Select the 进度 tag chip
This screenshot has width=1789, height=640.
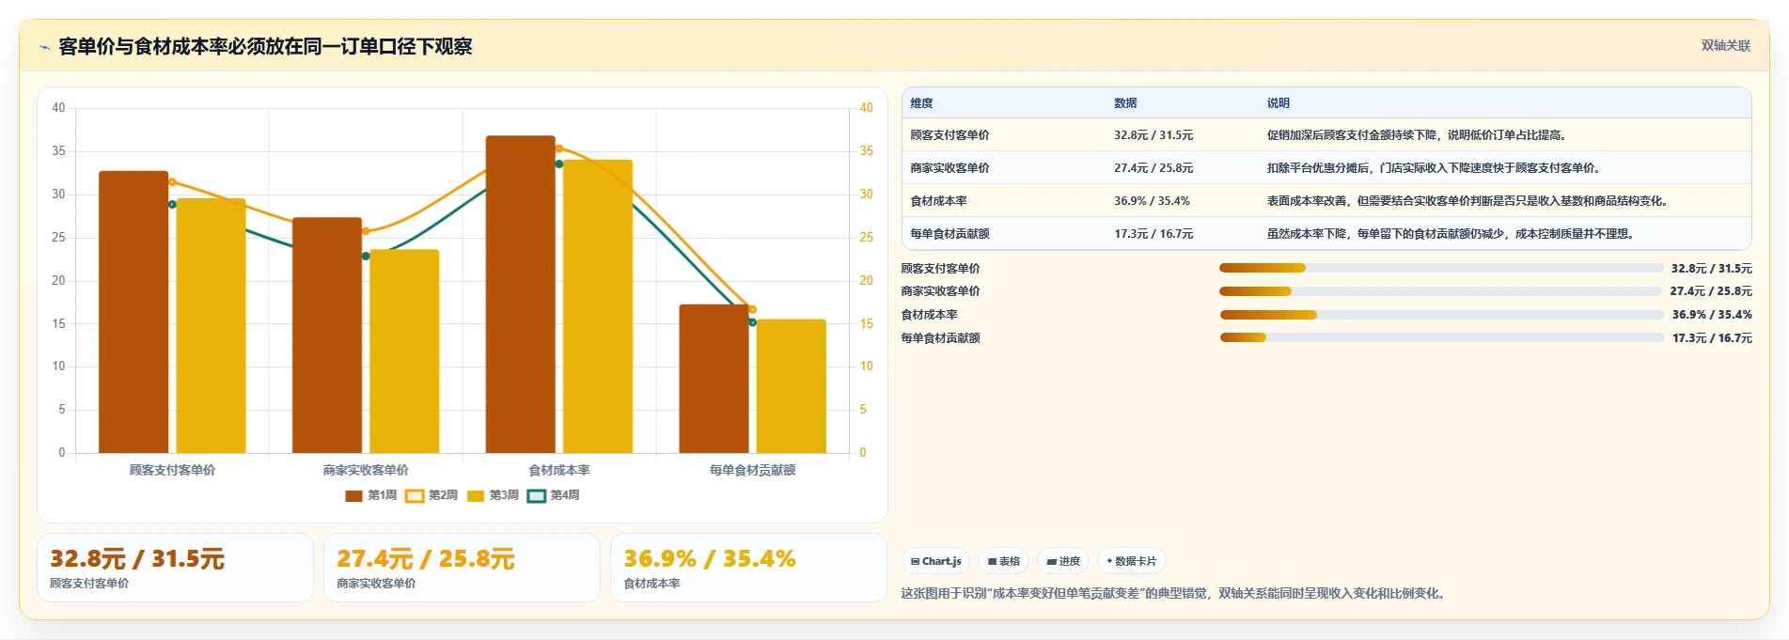pos(1063,561)
